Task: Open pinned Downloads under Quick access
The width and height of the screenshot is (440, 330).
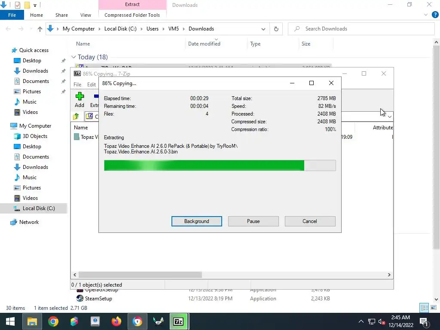Action: [x=35, y=71]
